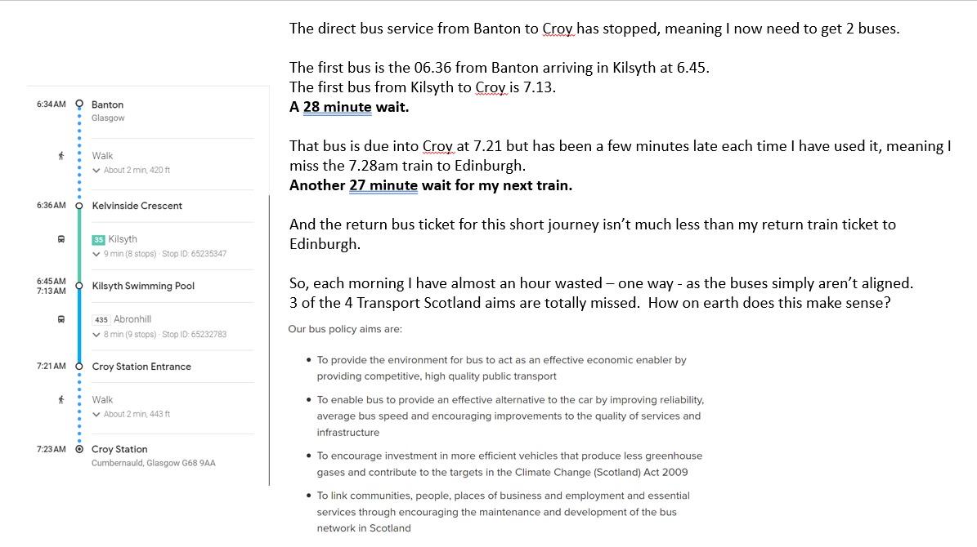Click the Kelvinside Crescent stop marker circle

[79, 206]
